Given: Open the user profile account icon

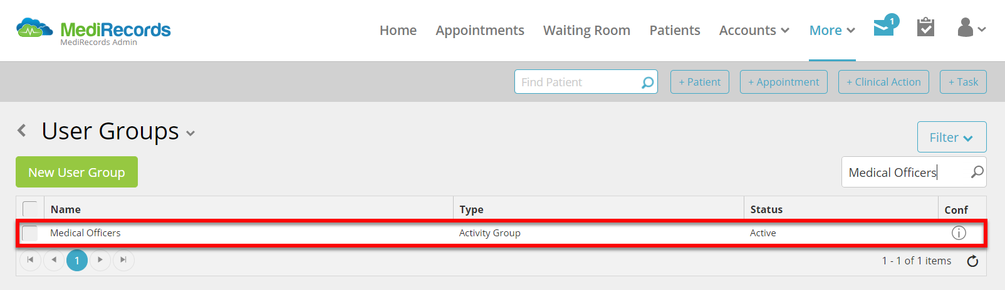Looking at the screenshot, I should 971,27.
